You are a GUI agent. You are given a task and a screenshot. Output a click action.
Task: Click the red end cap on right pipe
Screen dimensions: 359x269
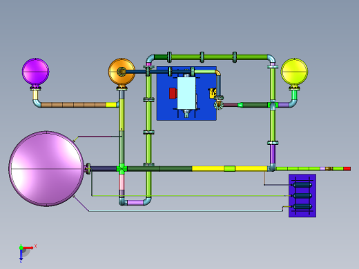[x=347, y=169]
